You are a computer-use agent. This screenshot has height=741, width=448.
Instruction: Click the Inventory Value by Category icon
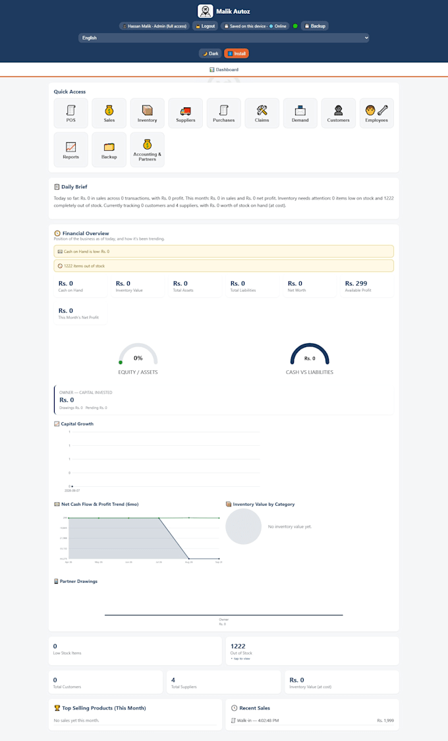coord(229,505)
